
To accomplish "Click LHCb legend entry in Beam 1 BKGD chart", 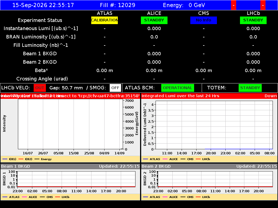I will click(62, 197).
